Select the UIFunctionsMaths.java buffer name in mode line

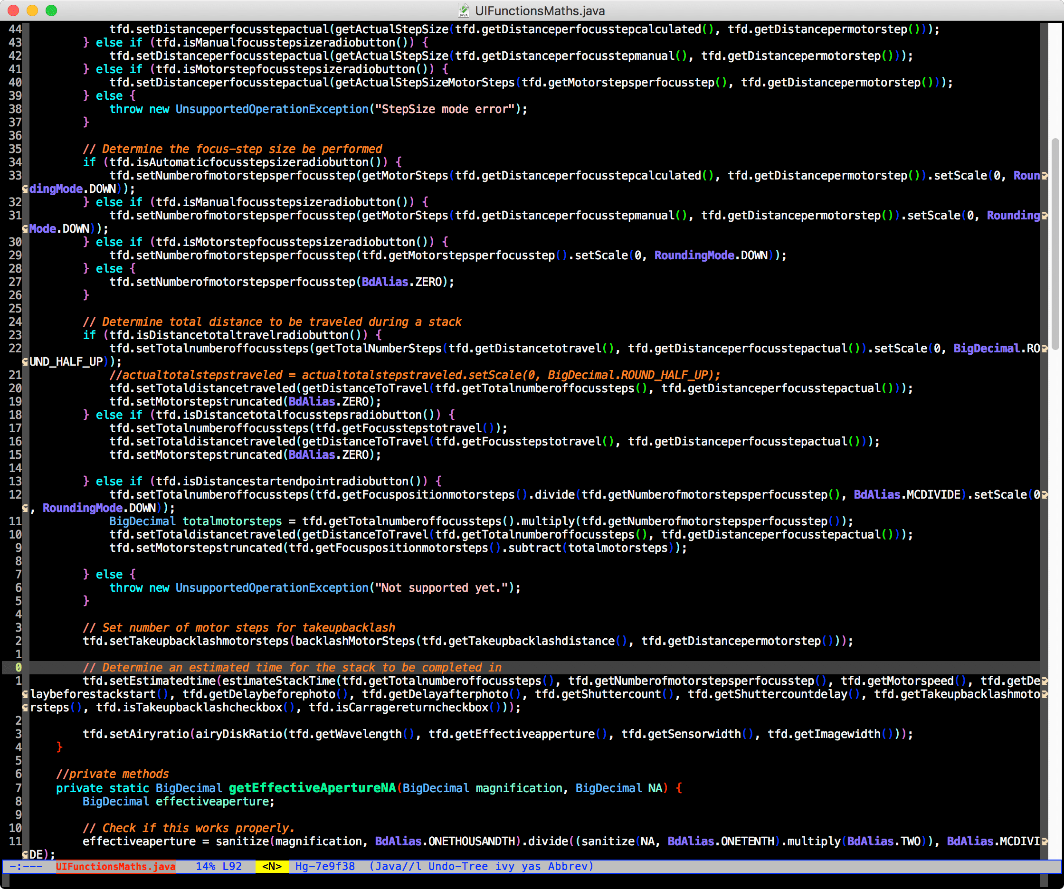pos(115,866)
